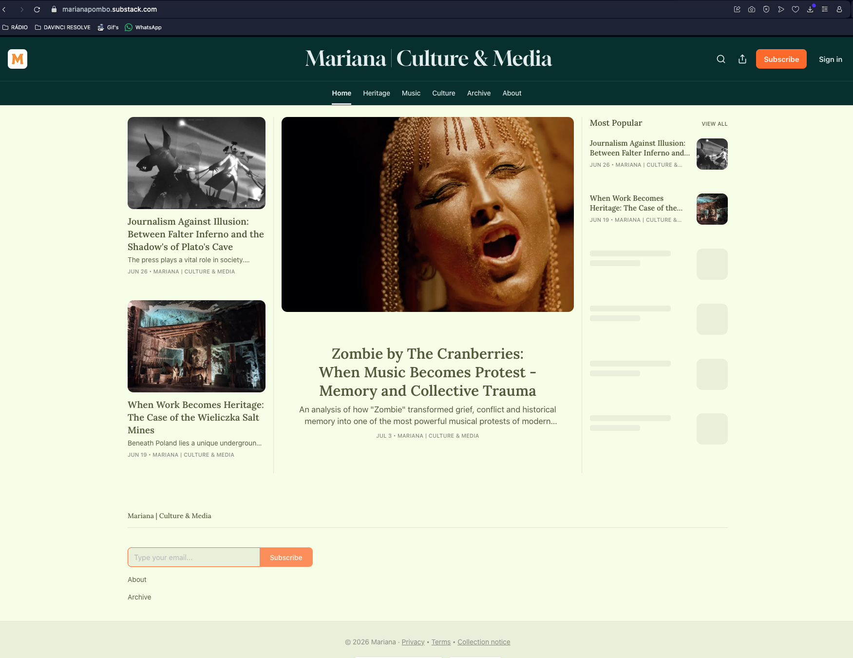The image size is (853, 658).
Task: Switch to the Heritage tab
Action: (x=377, y=93)
